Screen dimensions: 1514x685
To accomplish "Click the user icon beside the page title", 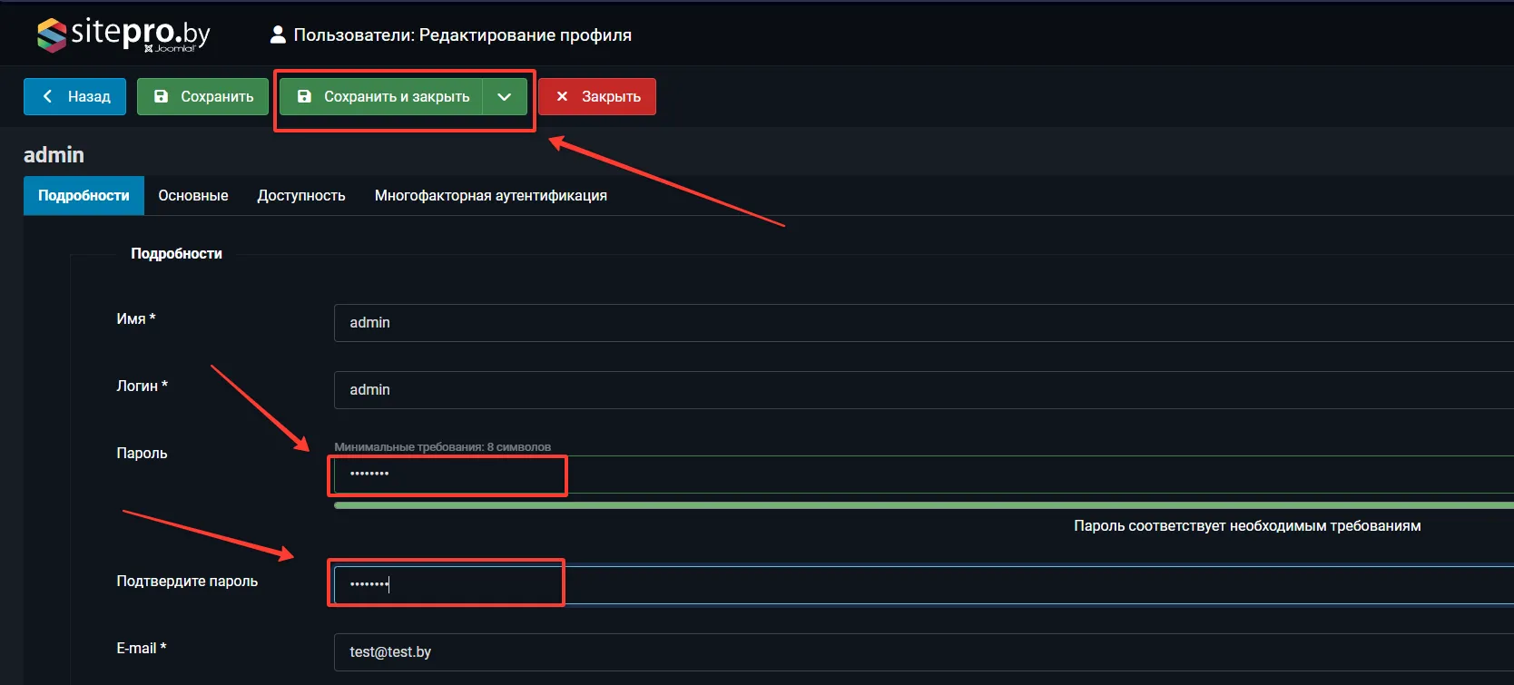I will (x=278, y=35).
